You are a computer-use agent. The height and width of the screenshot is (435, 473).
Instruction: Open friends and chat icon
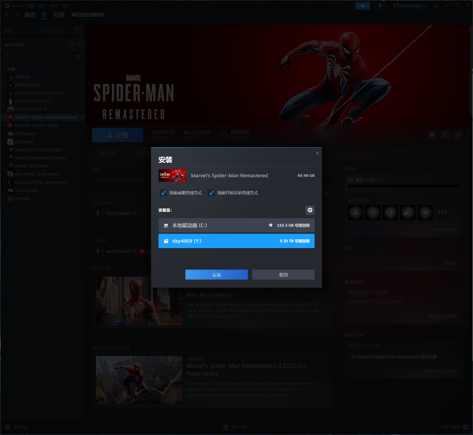pyautogui.click(x=465, y=427)
